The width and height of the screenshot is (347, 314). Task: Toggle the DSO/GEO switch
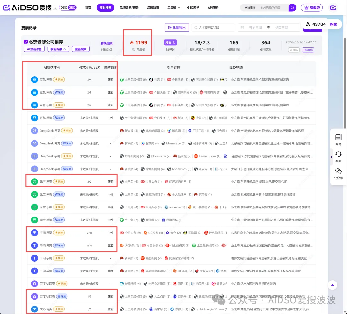click(x=68, y=7)
